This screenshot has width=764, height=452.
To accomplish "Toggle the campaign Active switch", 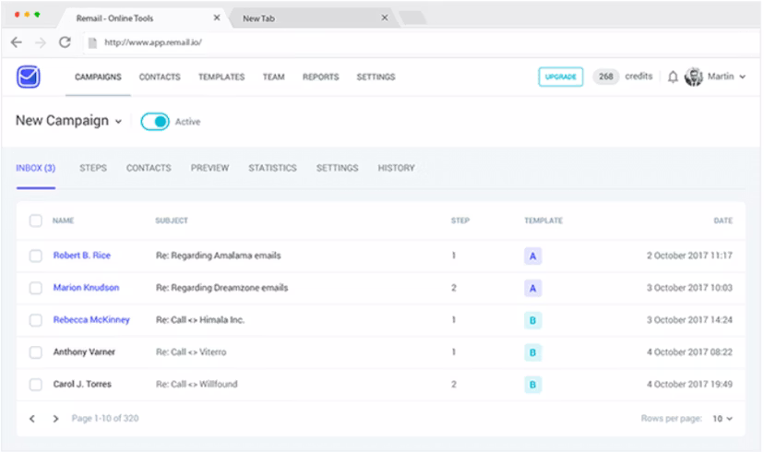I will 155,122.
